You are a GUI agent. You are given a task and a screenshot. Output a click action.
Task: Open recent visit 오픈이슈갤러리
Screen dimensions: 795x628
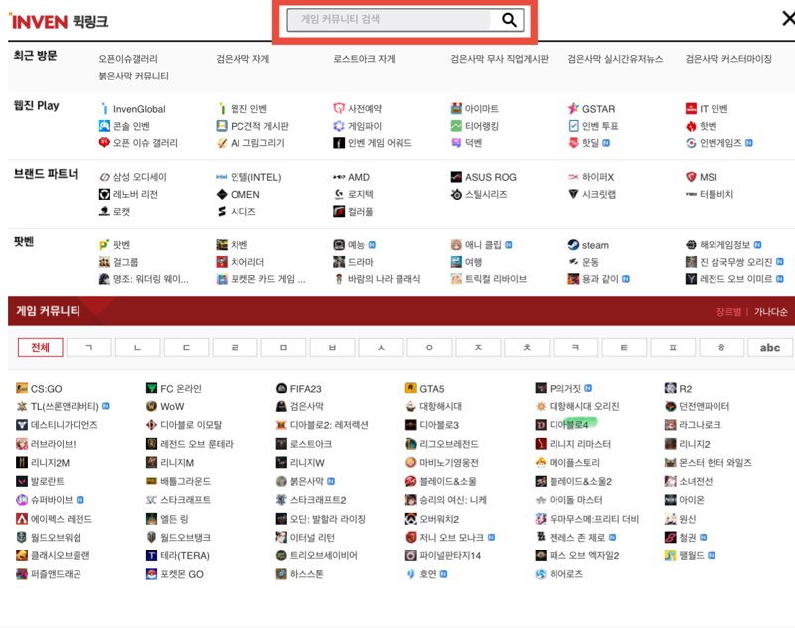pos(128,59)
